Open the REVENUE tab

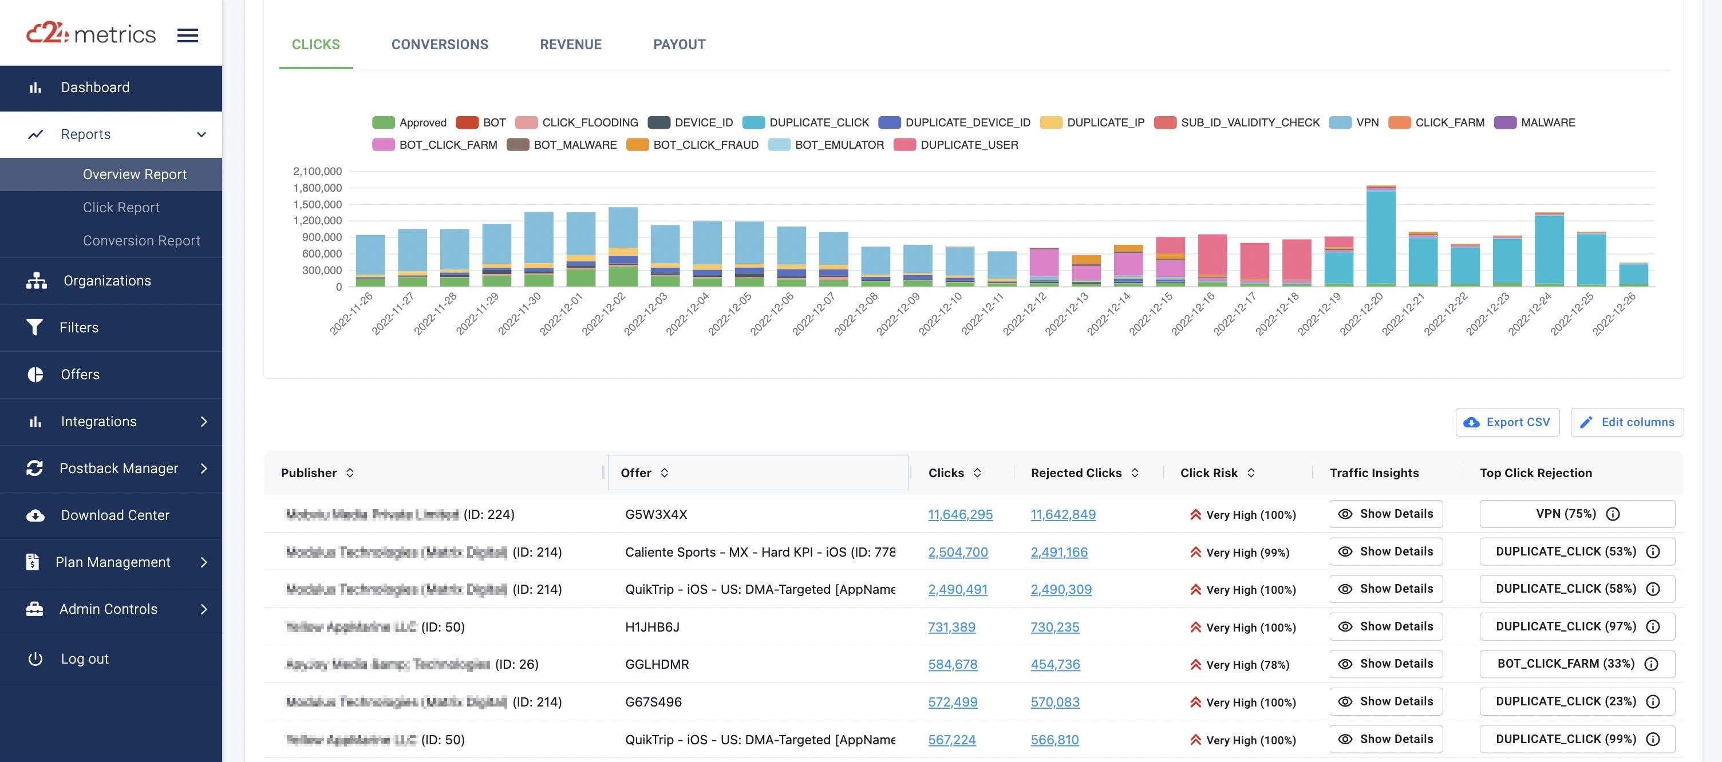tap(571, 44)
